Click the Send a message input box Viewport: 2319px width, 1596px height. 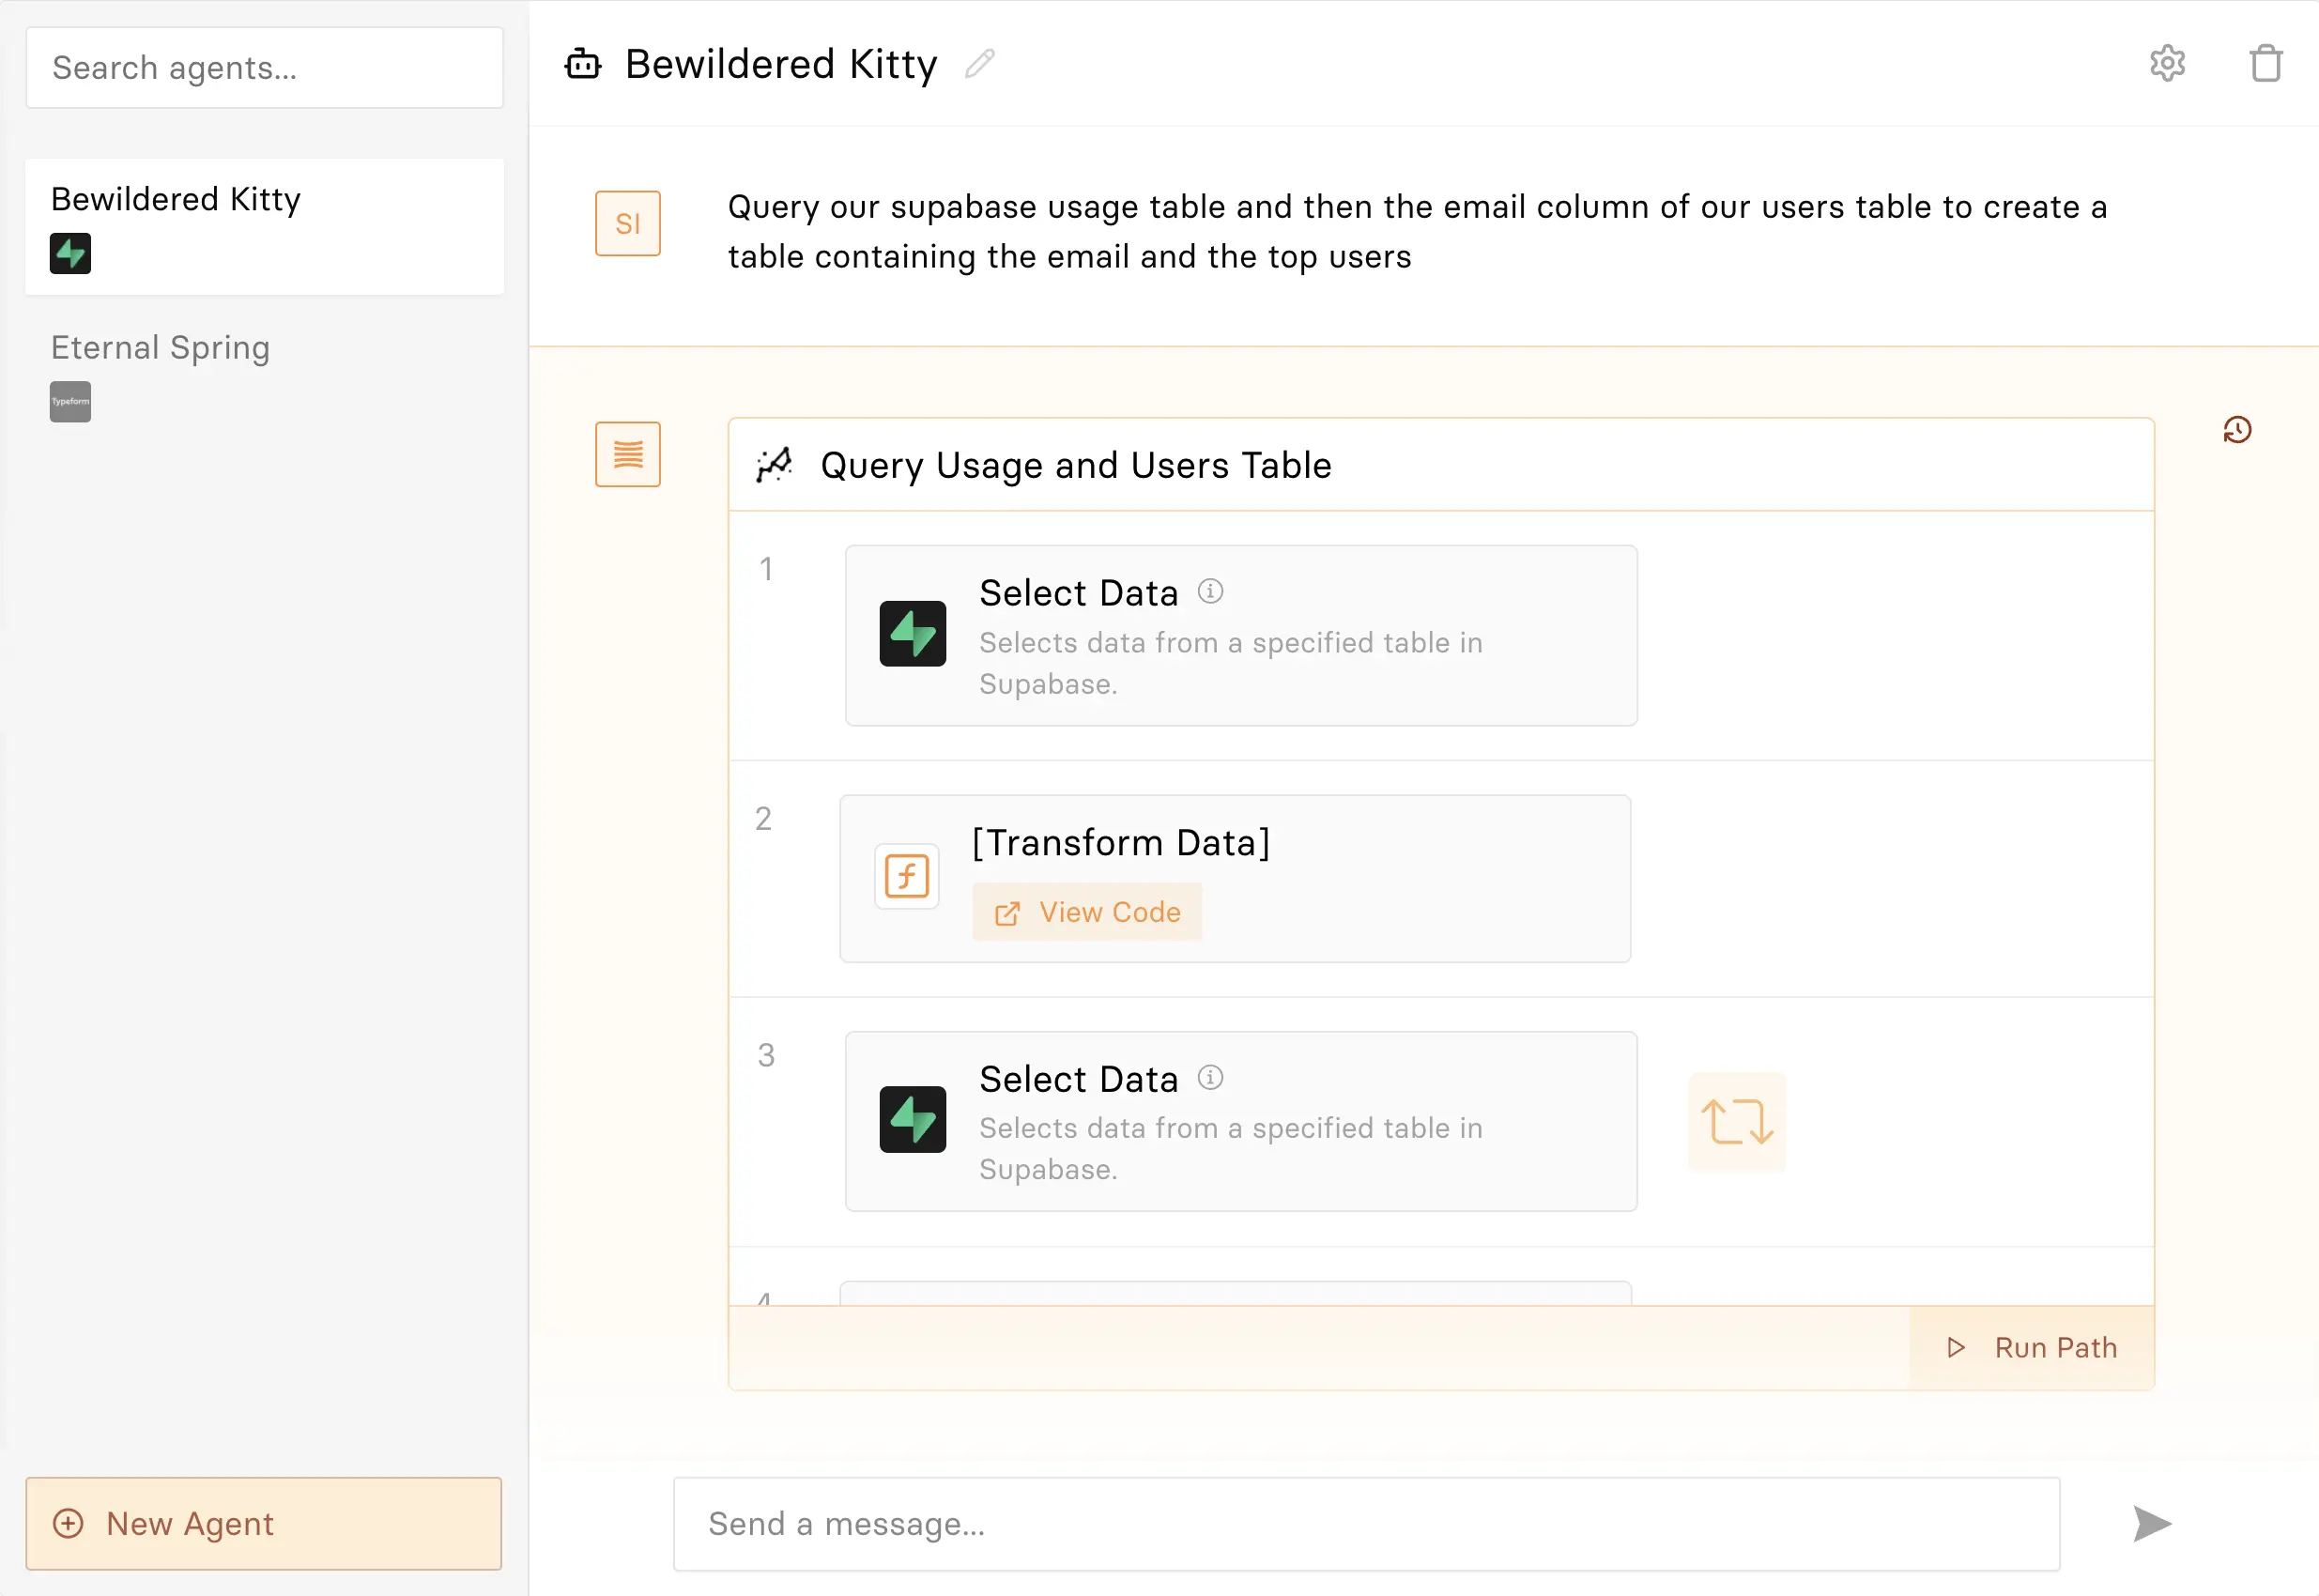[x=1365, y=1523]
